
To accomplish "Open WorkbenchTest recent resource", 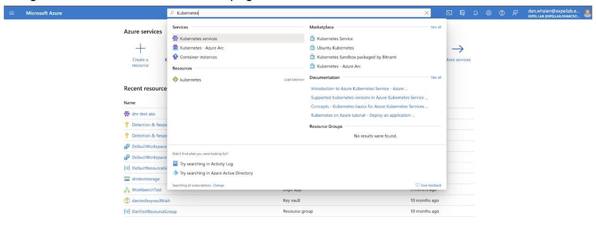I will pos(147,190).
